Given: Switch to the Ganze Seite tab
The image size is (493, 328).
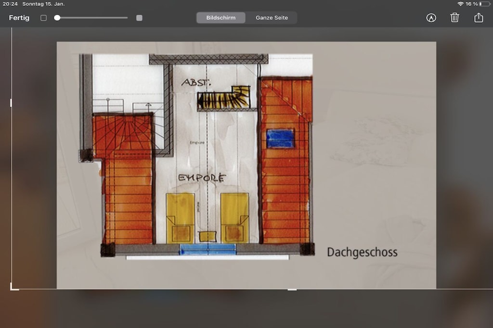Looking at the screenshot, I should click(x=272, y=18).
